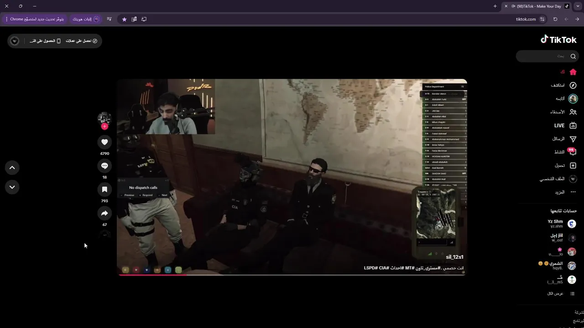This screenshot has height=328, width=584.
Task: Open Yz Shm followed account
Action: (x=562, y=224)
